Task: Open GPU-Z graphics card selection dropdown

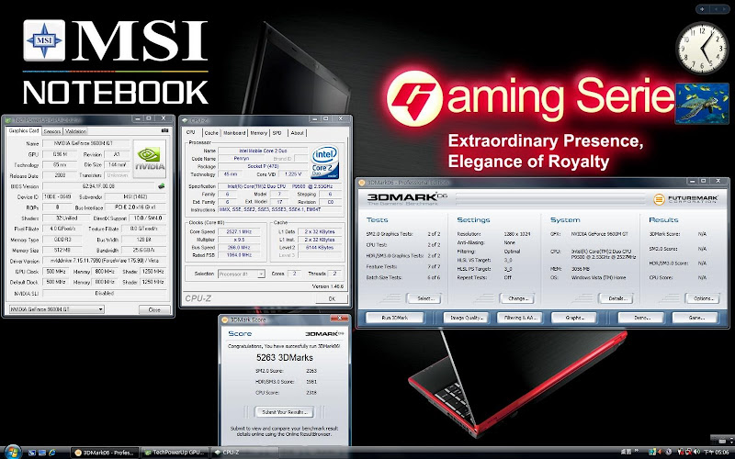Action: click(57, 309)
